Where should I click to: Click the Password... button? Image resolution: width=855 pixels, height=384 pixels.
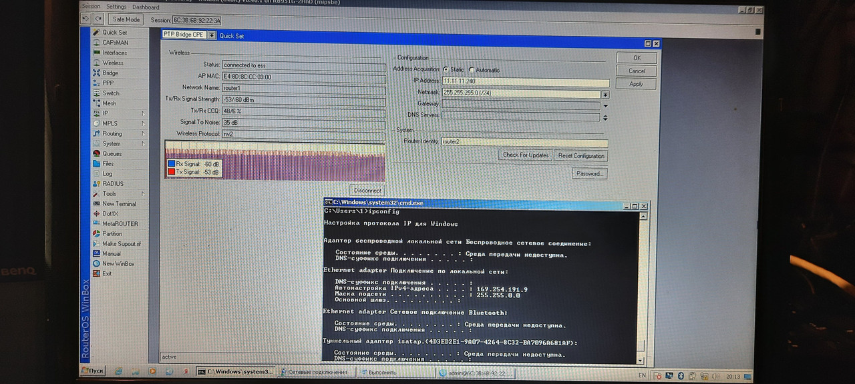[590, 173]
